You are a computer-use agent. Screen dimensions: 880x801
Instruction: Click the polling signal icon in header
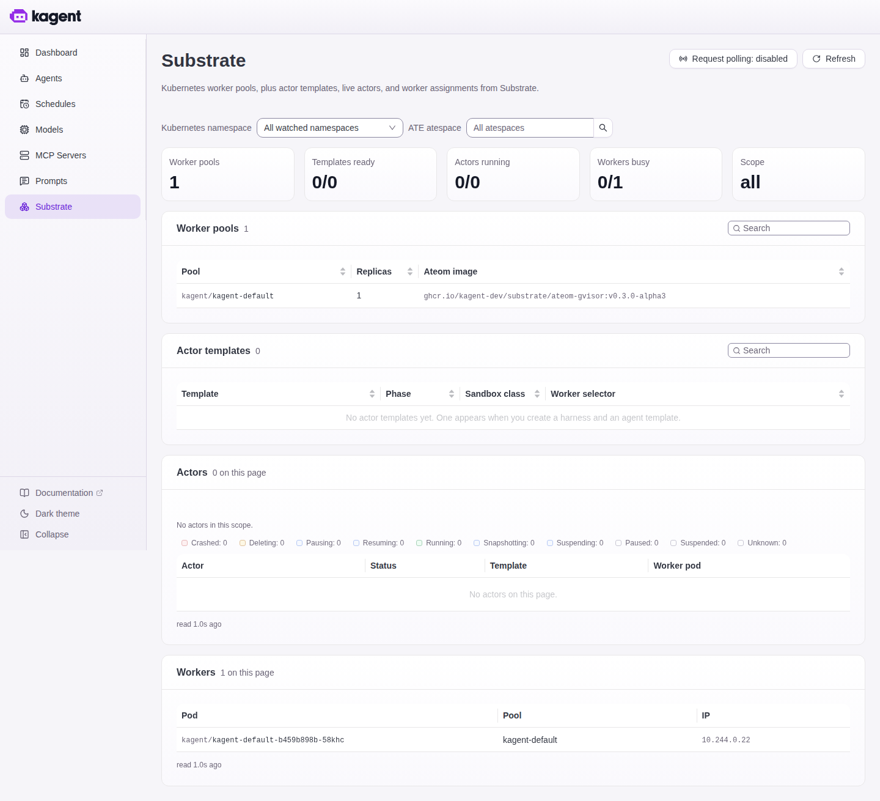[683, 59]
